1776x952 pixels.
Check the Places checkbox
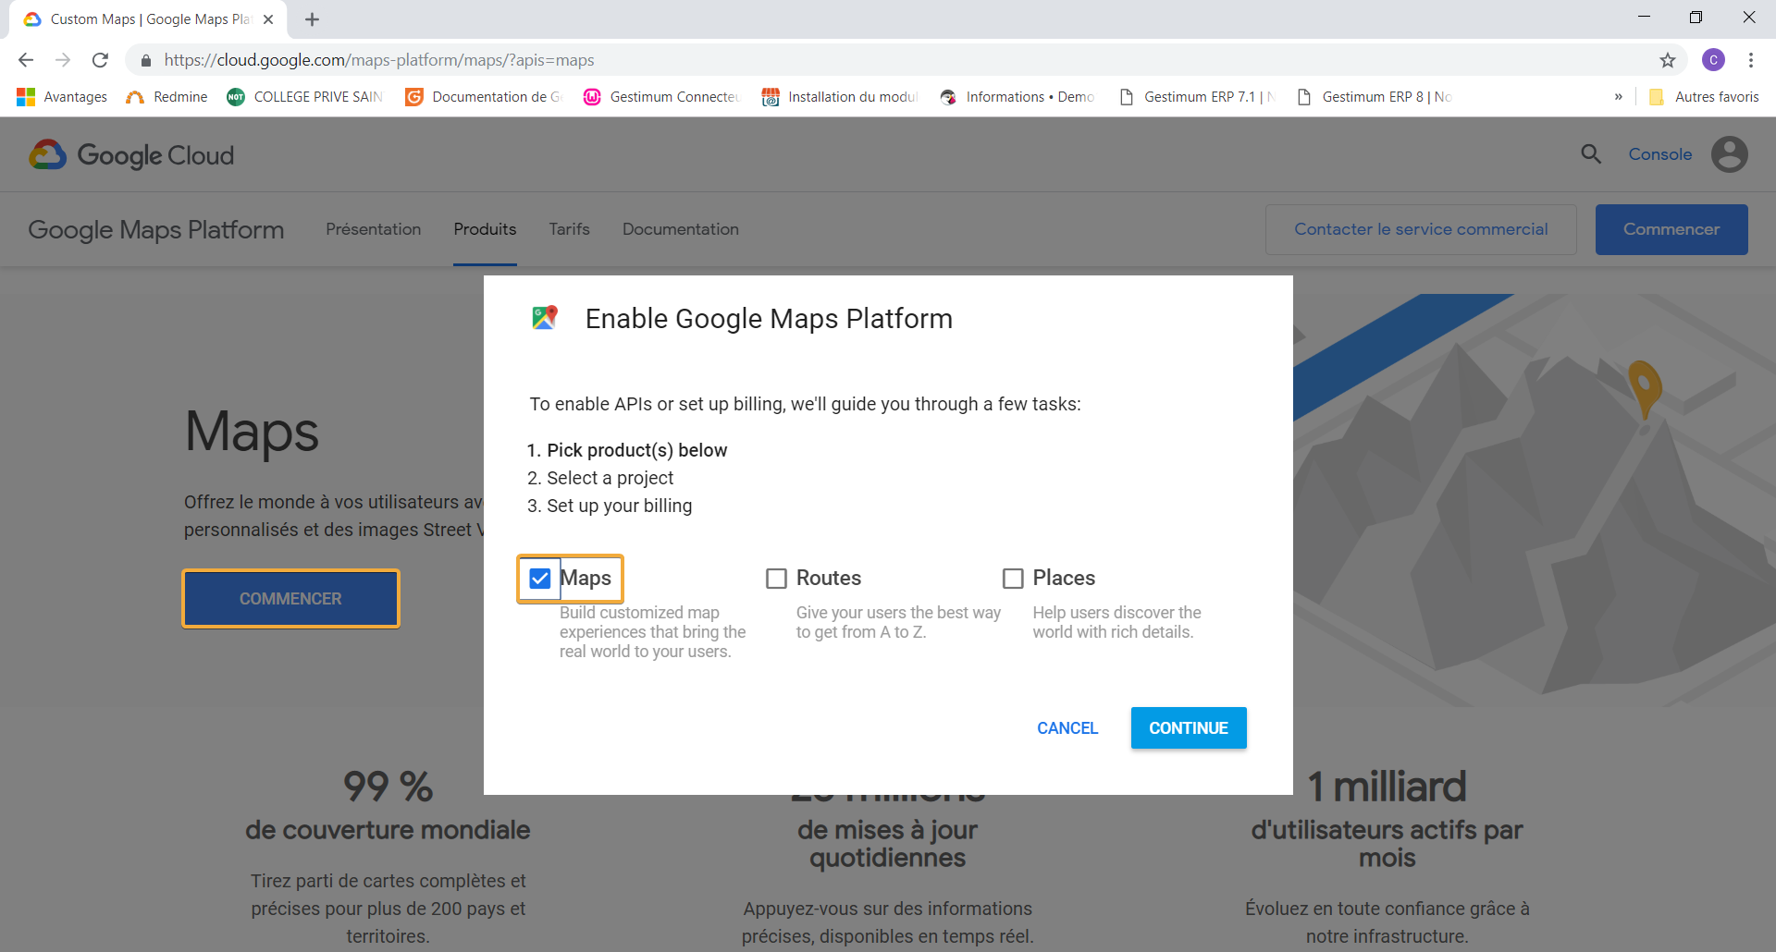pos(1014,579)
